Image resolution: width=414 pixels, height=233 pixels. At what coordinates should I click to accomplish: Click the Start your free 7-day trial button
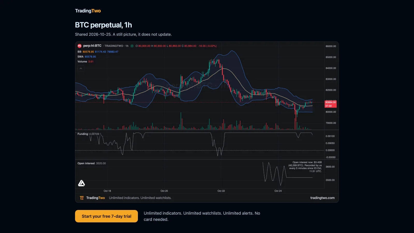point(106,216)
